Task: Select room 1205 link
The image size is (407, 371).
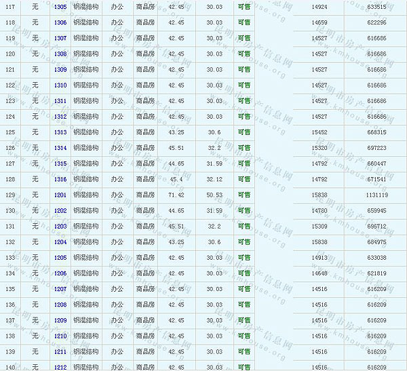Action: (x=60, y=258)
